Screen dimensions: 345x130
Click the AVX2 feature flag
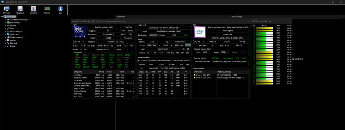point(111,57)
